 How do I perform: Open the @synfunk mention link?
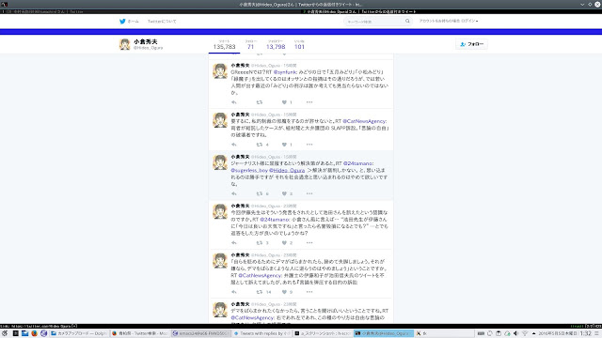(285, 72)
